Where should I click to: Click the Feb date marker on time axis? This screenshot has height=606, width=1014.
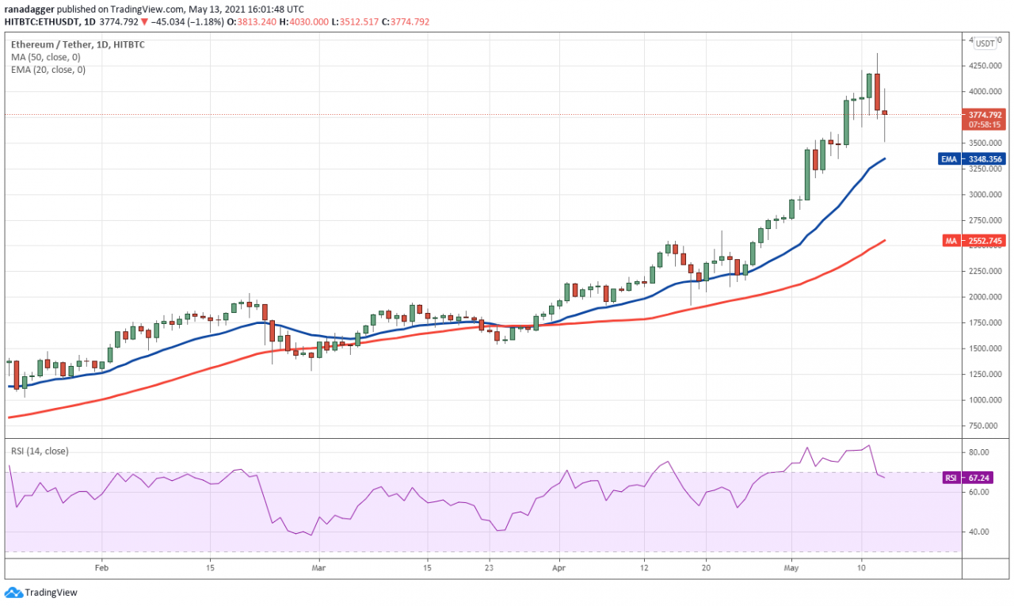coord(101,567)
